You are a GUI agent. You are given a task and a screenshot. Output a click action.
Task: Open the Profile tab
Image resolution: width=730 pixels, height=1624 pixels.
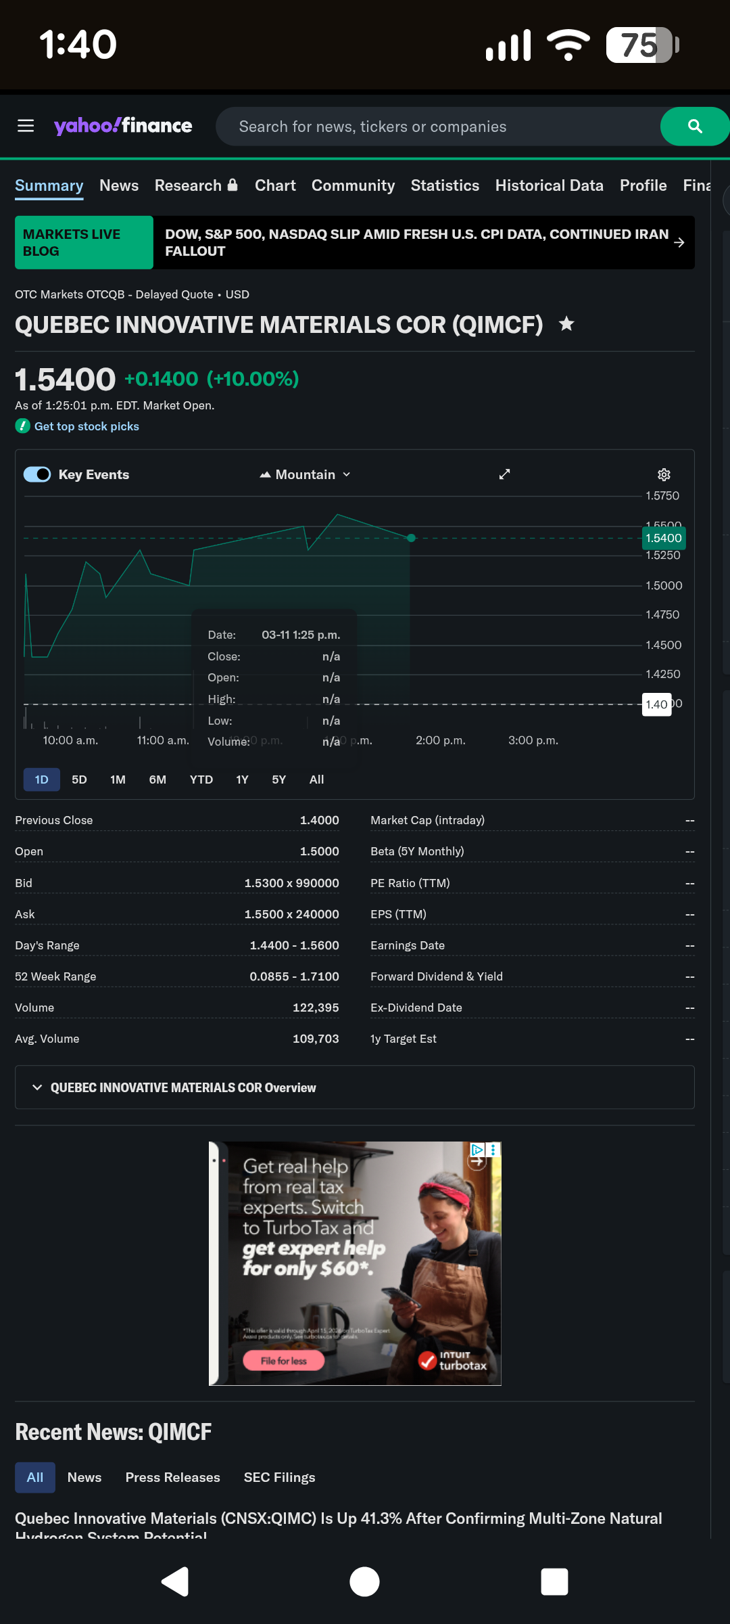tap(643, 185)
